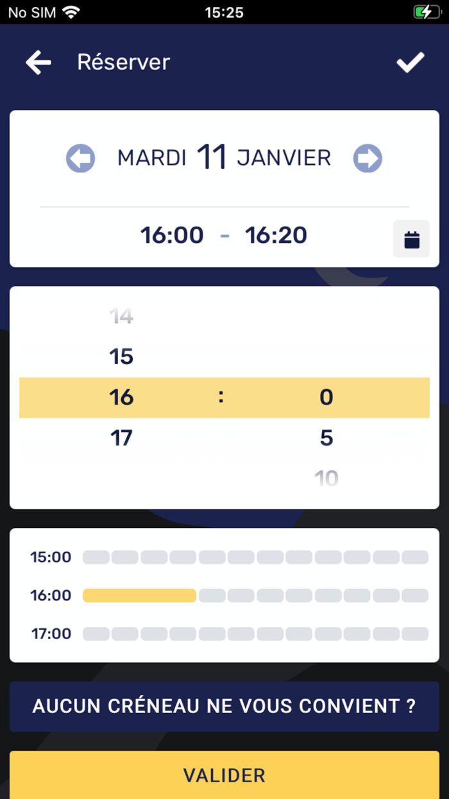
Task: Tap the last slot in the 17:00 row
Action: (415, 634)
